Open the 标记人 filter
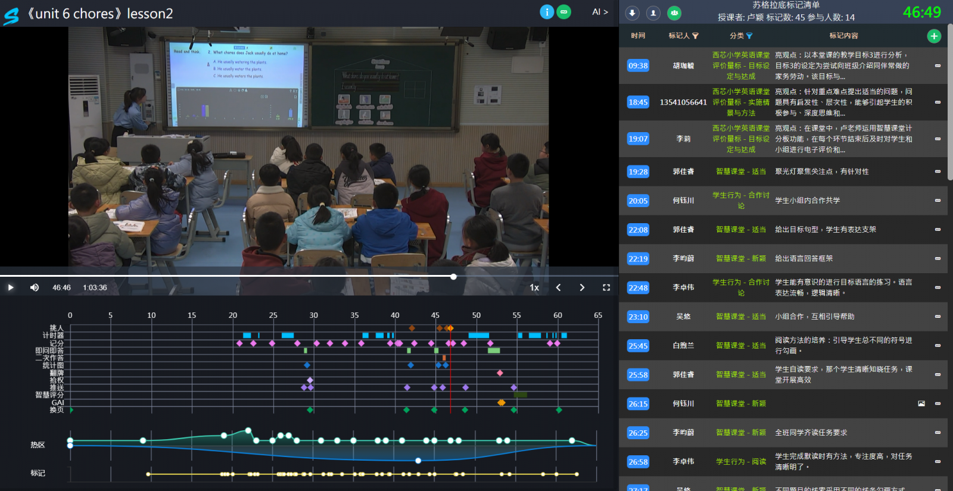This screenshot has width=953, height=491. coord(695,36)
